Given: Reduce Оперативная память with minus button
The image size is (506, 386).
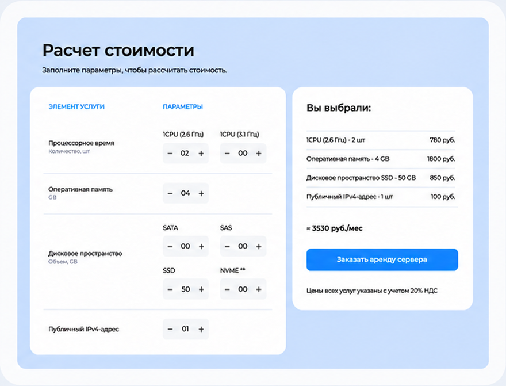Looking at the screenshot, I should (170, 193).
